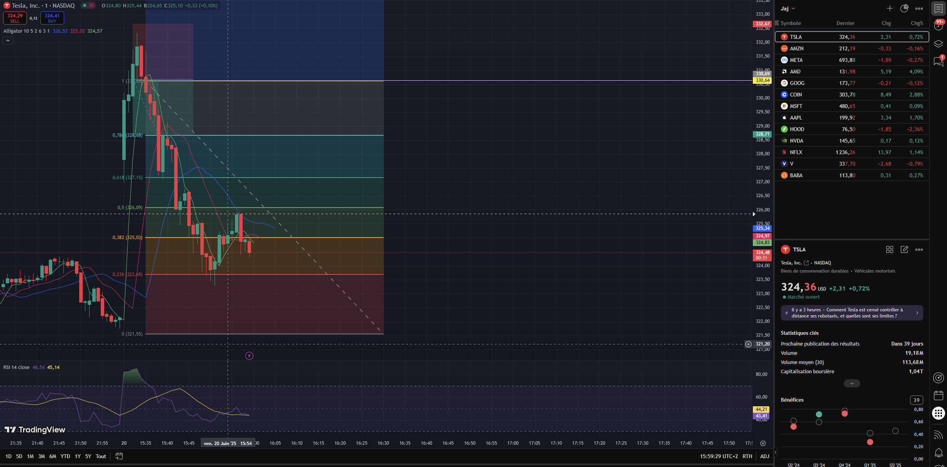Select HOOD row in watchlist
The height and width of the screenshot is (467, 947).
point(852,129)
